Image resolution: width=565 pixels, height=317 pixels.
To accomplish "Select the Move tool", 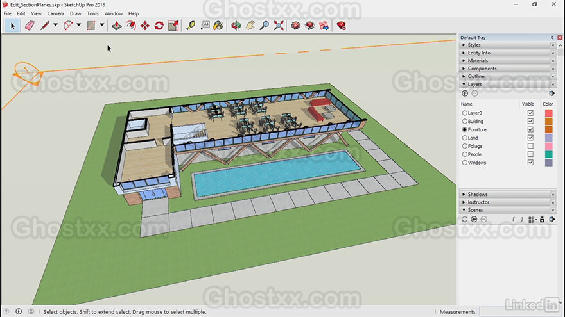I will pyautogui.click(x=145, y=26).
